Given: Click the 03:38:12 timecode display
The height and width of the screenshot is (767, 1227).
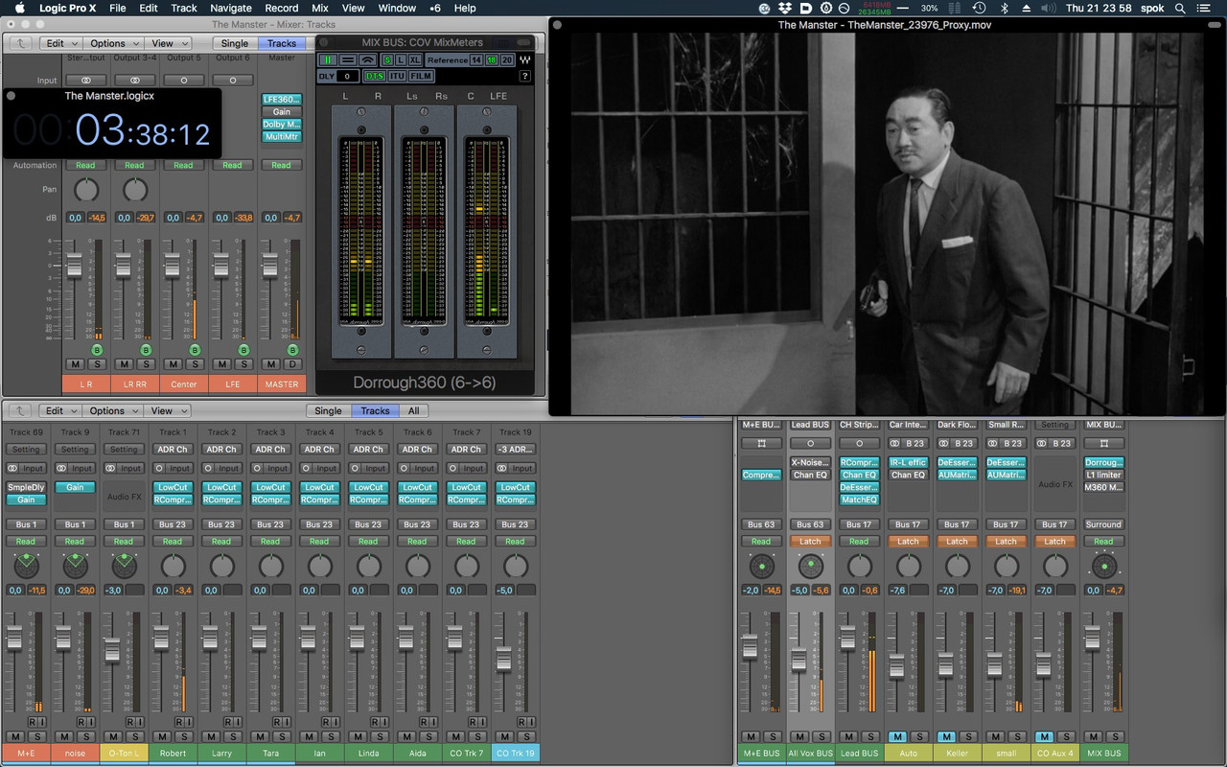Looking at the screenshot, I should point(142,129).
